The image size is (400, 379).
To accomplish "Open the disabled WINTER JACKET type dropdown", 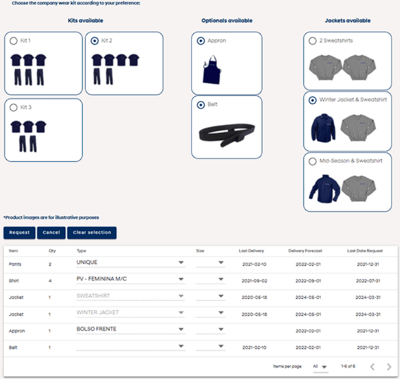I will (131, 313).
